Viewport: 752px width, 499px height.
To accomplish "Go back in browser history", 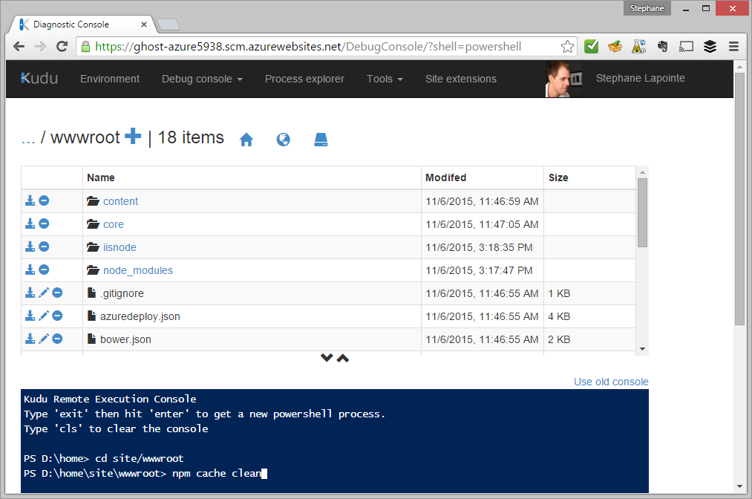I will pyautogui.click(x=19, y=47).
